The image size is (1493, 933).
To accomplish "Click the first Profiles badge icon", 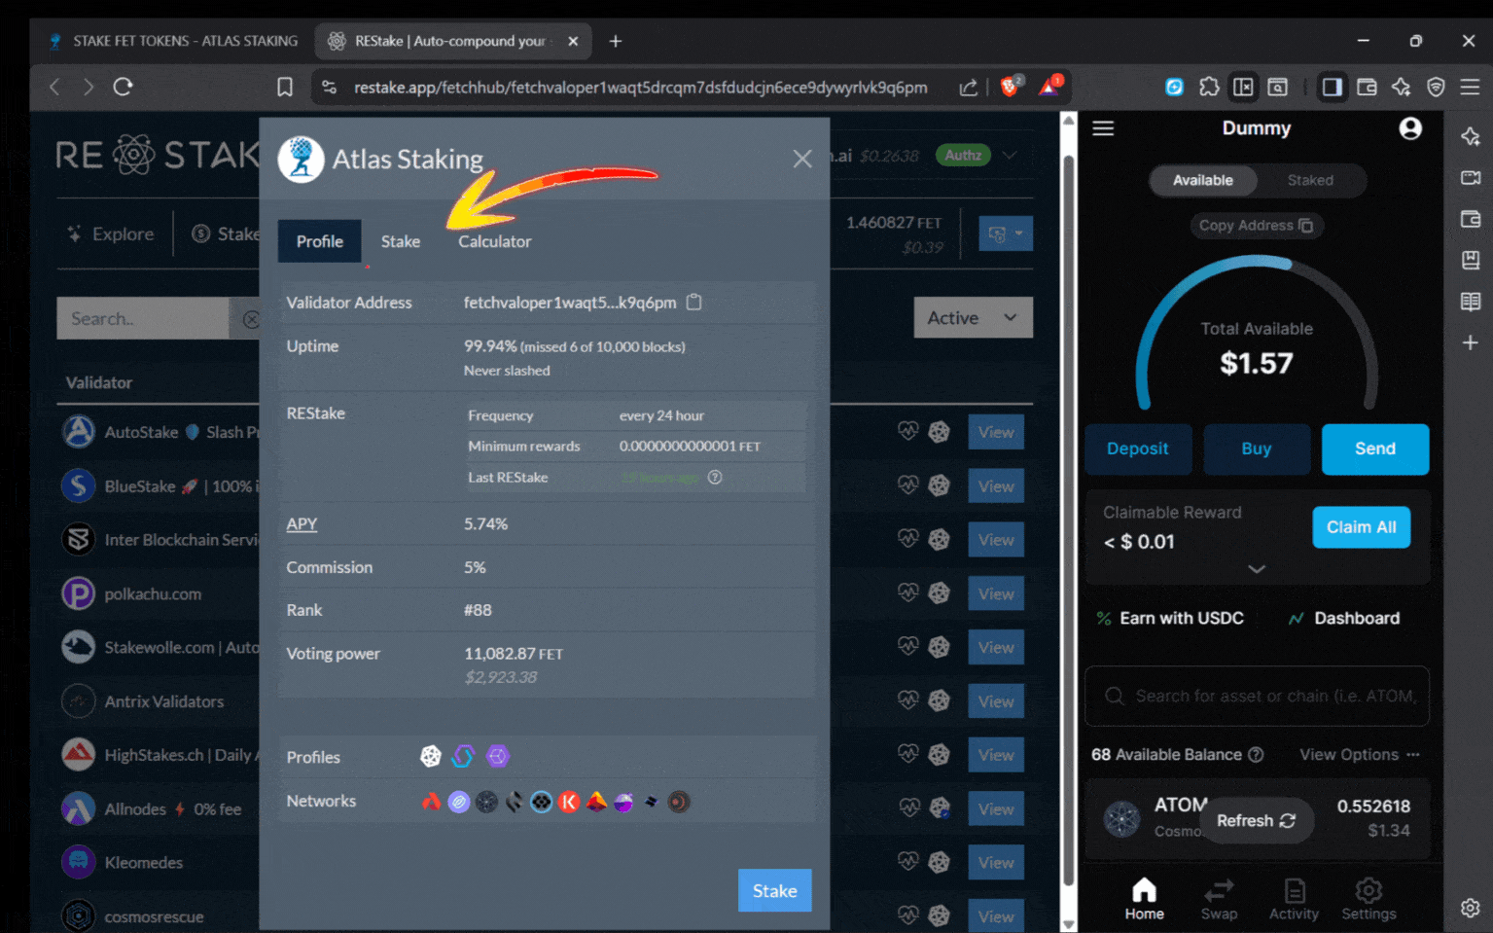I will 431,756.
